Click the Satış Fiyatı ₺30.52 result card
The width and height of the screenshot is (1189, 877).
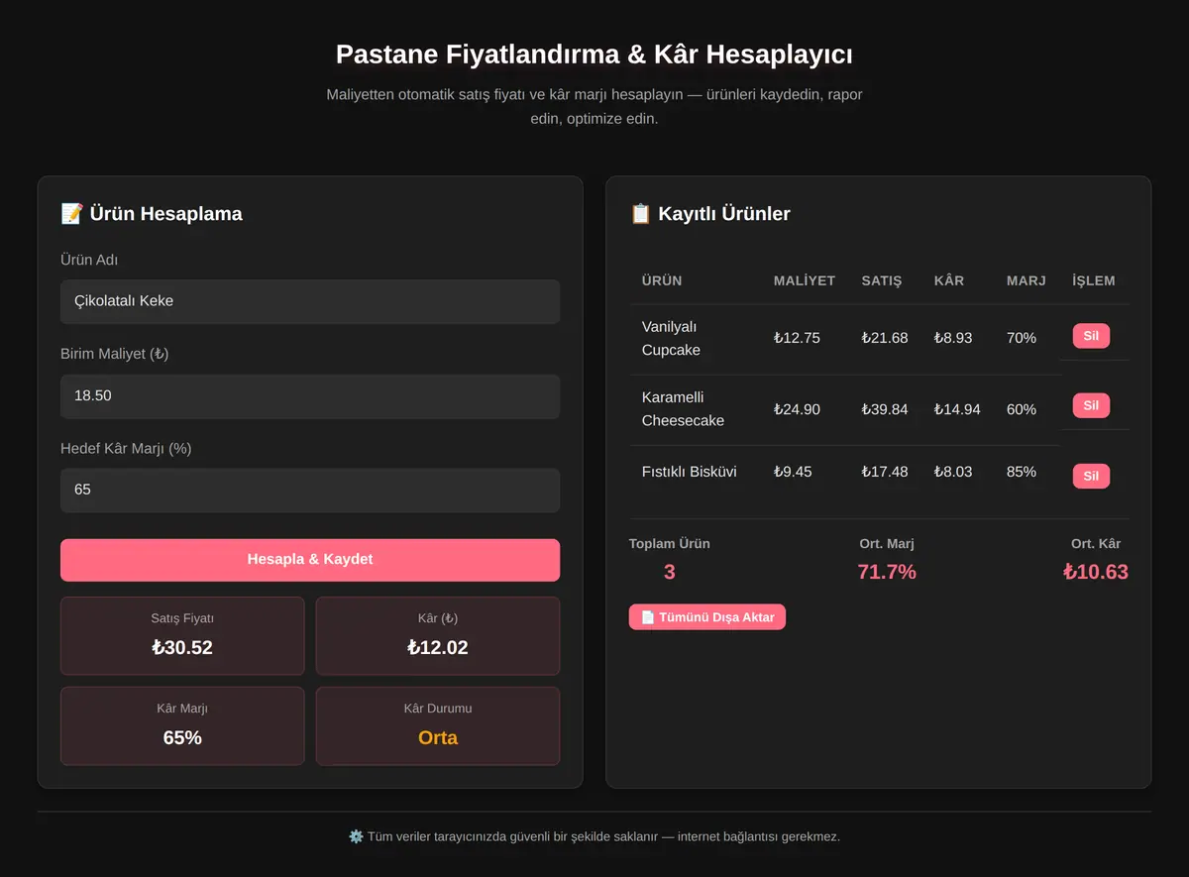point(182,635)
